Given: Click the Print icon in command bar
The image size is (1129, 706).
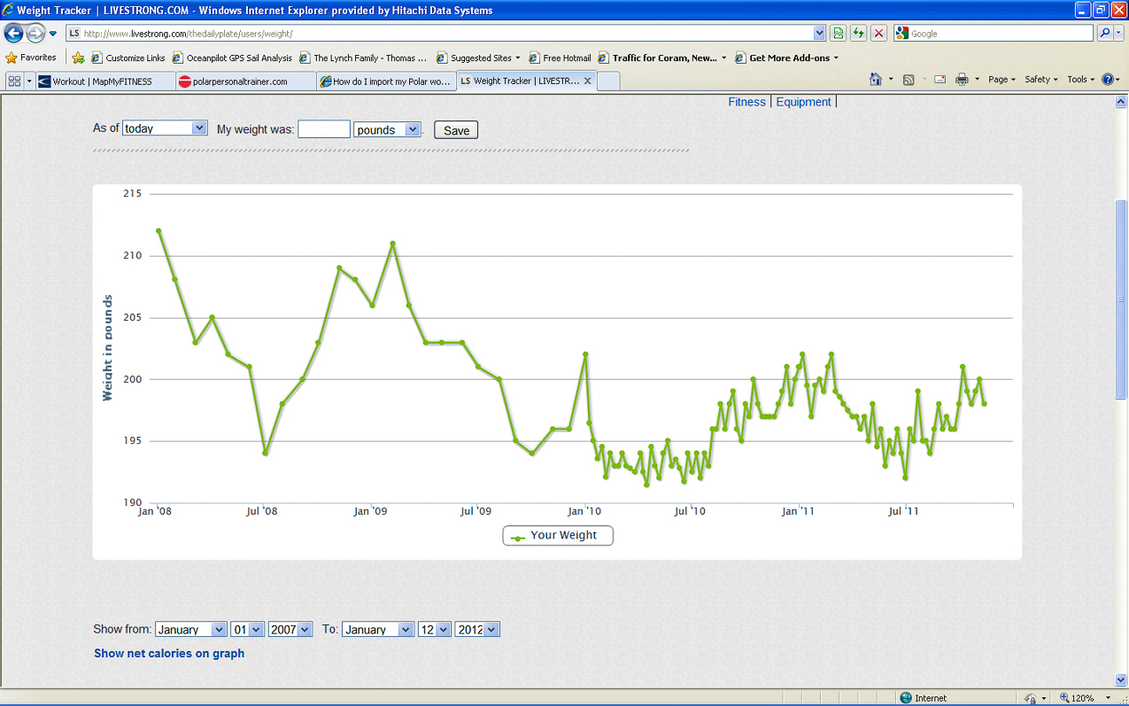Looking at the screenshot, I should pos(962,80).
